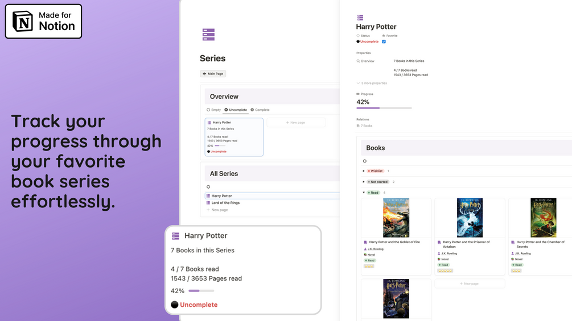Open the Philosopher's Stone cover in second row
Screen dimensions: 572x321
(396, 299)
